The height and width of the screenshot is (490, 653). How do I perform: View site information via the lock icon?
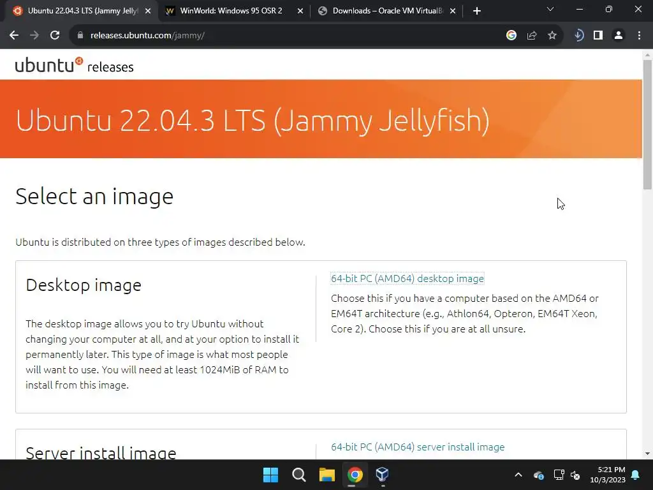tap(80, 36)
